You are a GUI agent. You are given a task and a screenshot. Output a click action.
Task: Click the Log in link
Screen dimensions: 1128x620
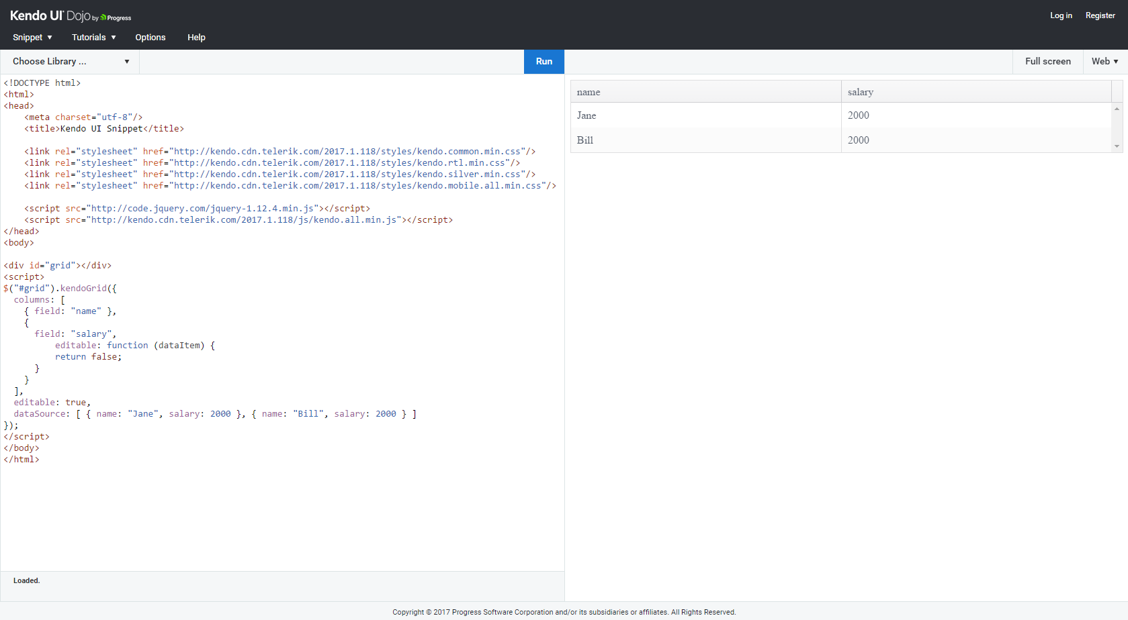[x=1061, y=15]
